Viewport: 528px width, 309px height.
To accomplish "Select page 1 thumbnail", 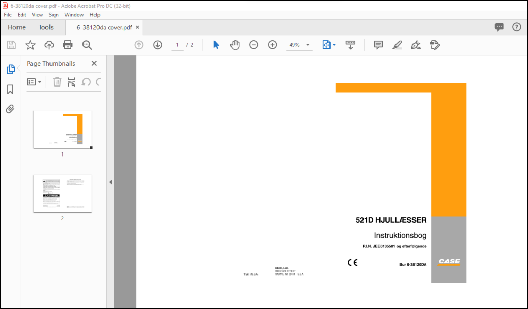I will click(x=62, y=129).
